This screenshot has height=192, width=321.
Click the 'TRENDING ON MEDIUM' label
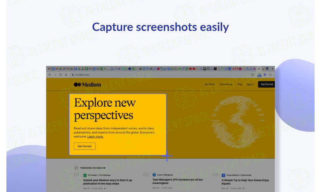(x=93, y=168)
